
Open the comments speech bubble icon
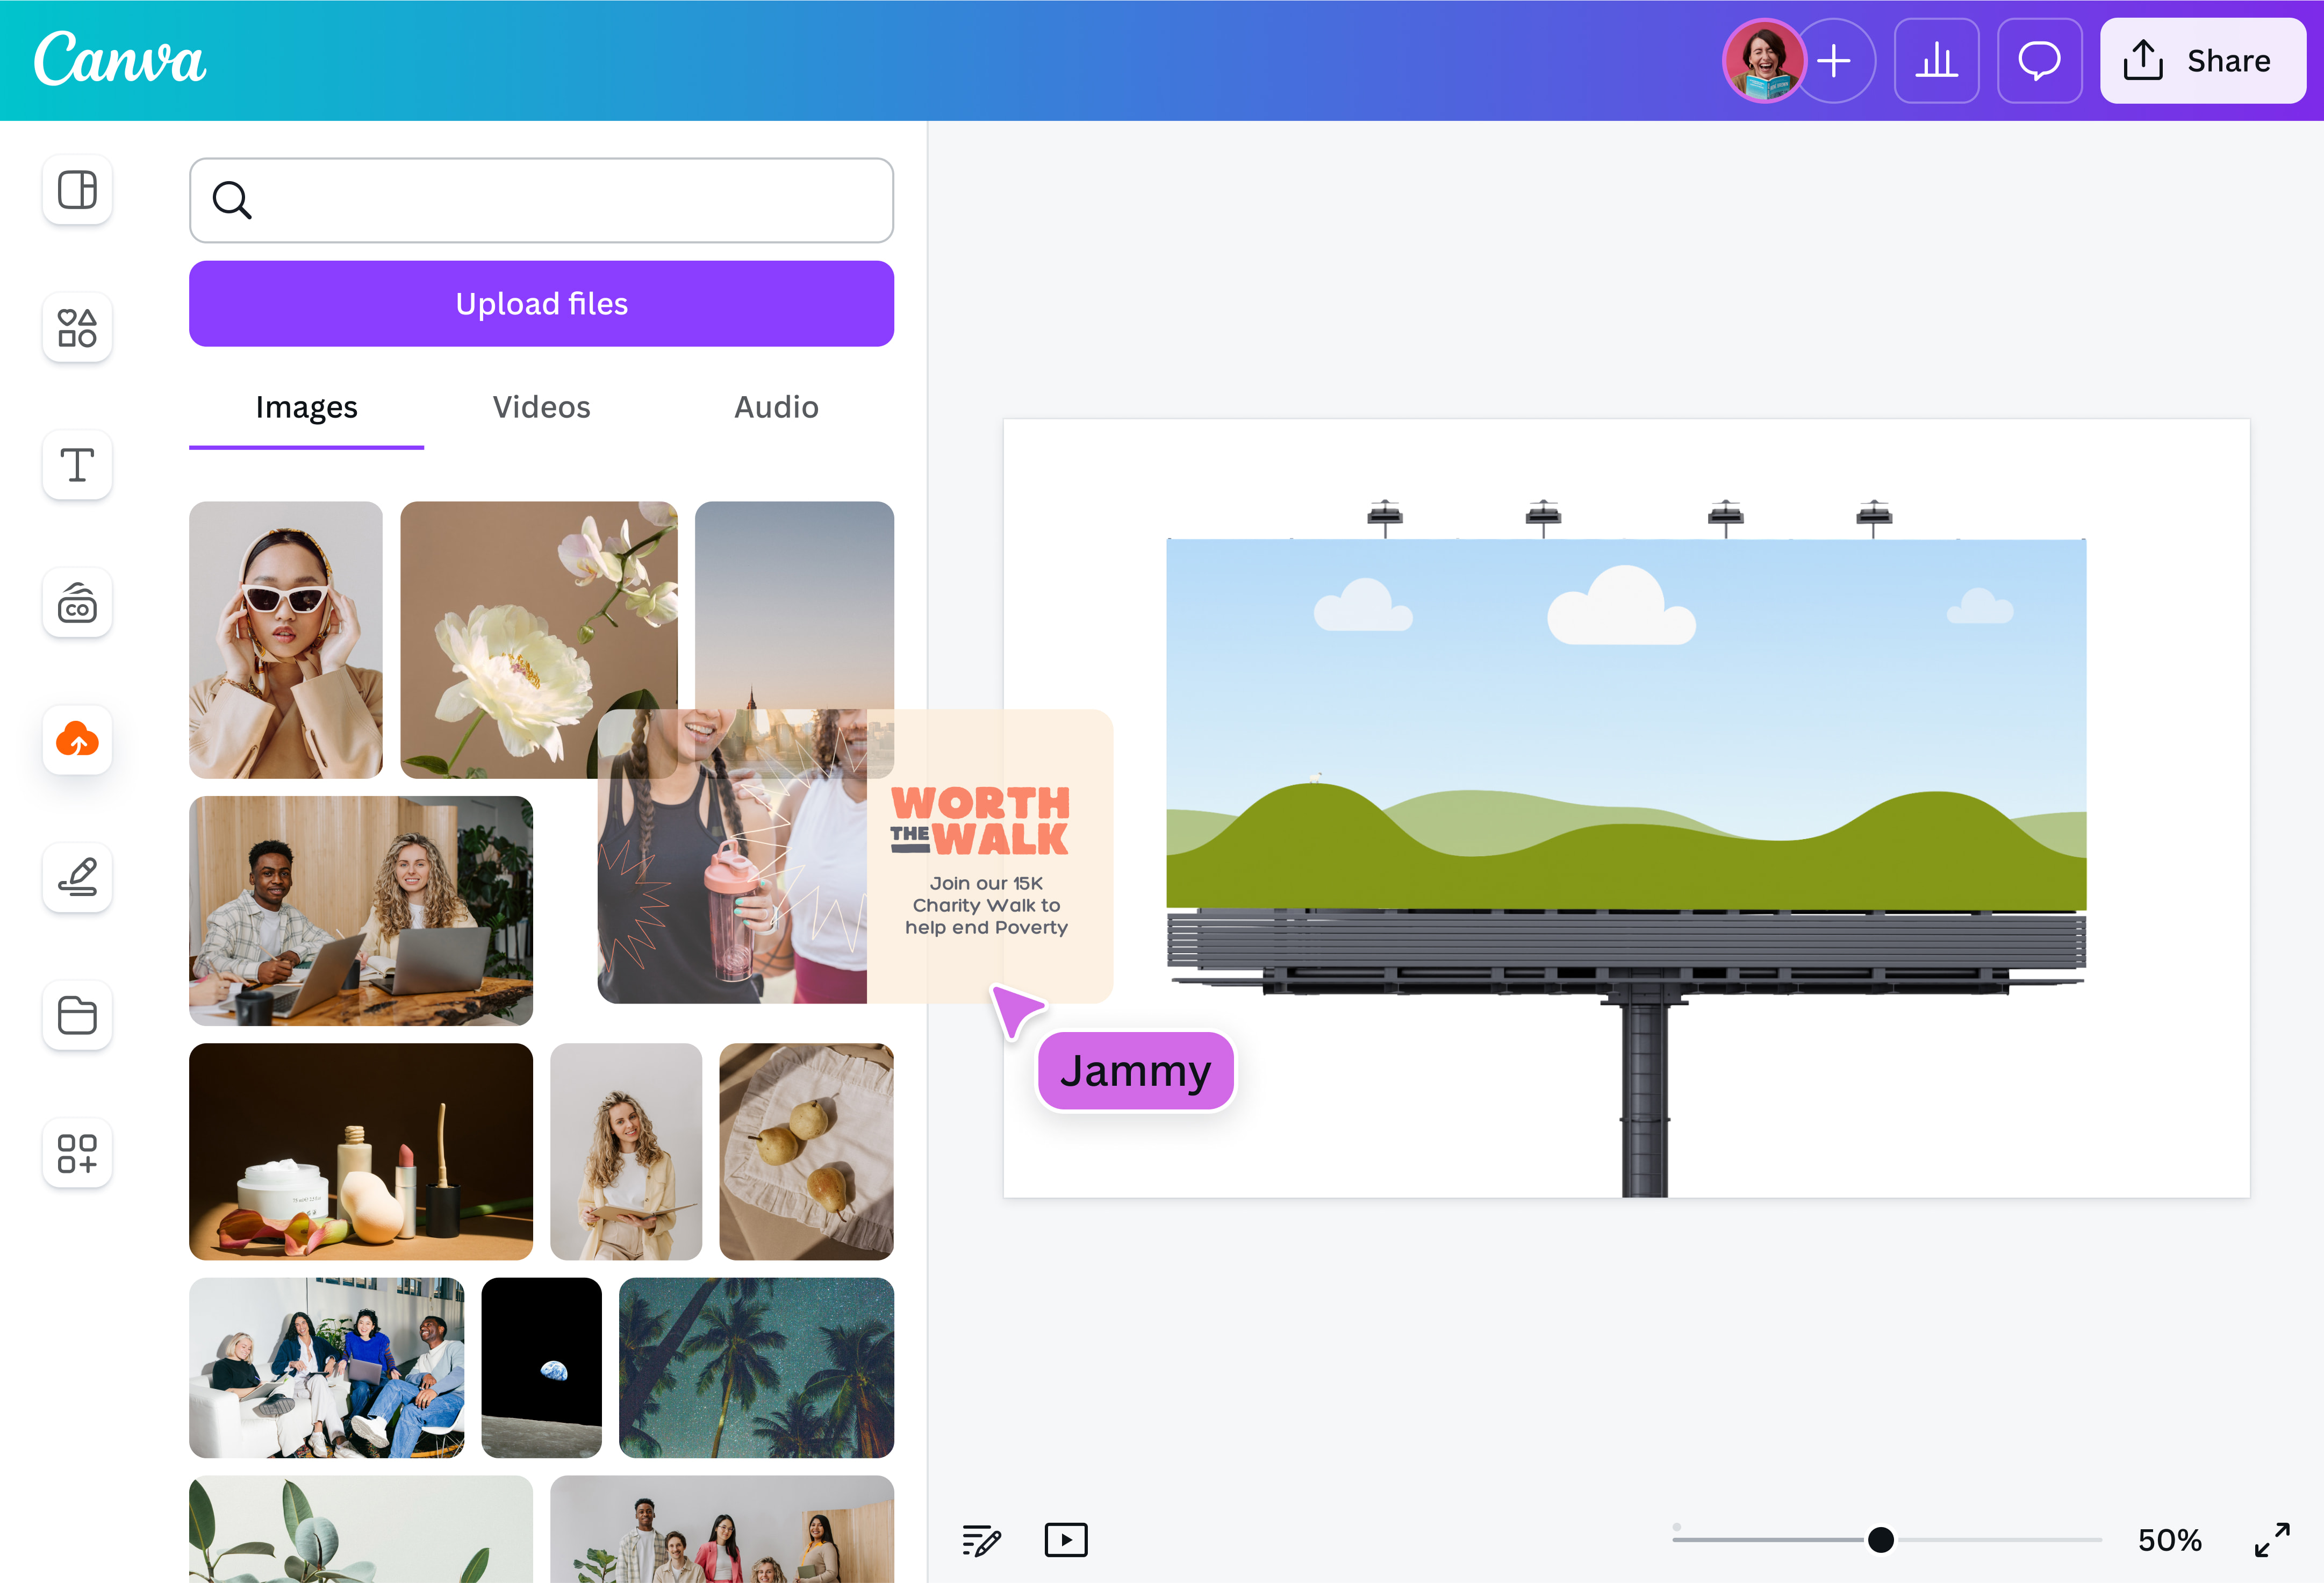(x=2039, y=61)
